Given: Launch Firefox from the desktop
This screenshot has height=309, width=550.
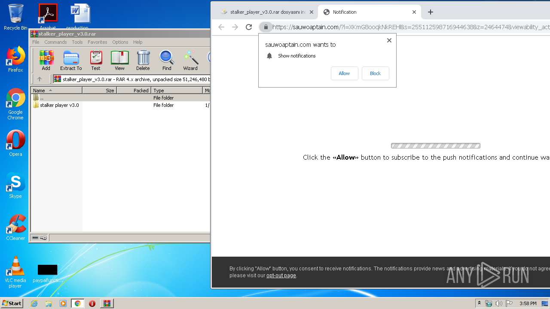Looking at the screenshot, I should pyautogui.click(x=15, y=59).
